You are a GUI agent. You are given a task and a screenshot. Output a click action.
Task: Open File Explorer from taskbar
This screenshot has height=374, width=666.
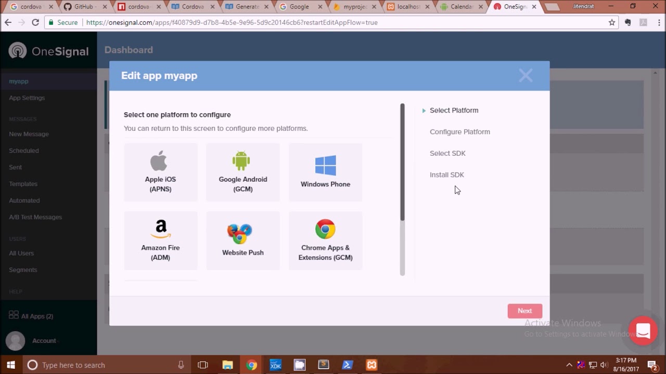coord(227,365)
